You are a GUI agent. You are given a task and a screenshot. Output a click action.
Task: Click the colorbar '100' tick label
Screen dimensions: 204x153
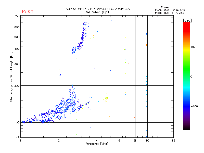tap(193, 47)
